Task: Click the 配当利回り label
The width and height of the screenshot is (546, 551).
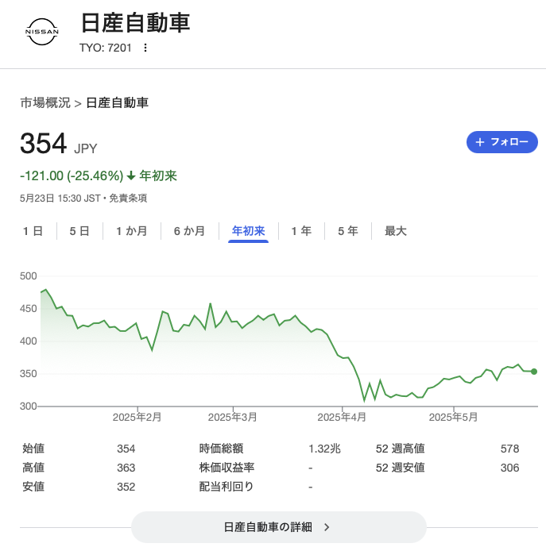Action: click(x=227, y=487)
